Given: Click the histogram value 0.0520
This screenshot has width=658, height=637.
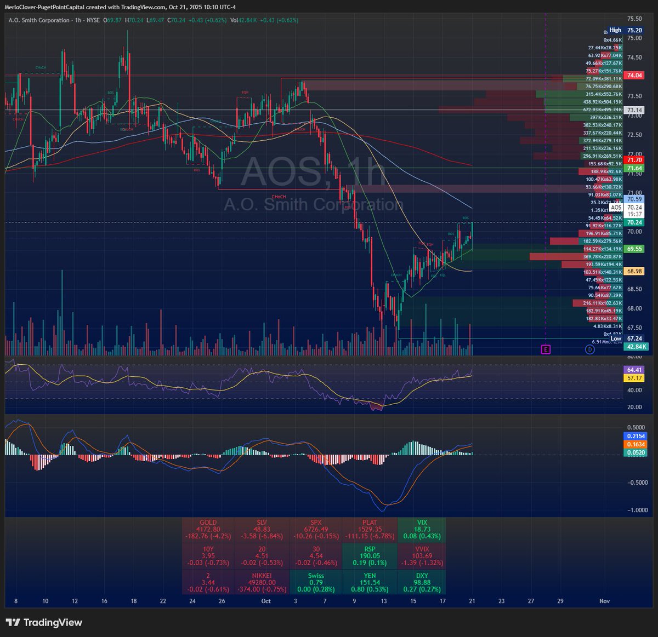Looking at the screenshot, I should [x=636, y=452].
